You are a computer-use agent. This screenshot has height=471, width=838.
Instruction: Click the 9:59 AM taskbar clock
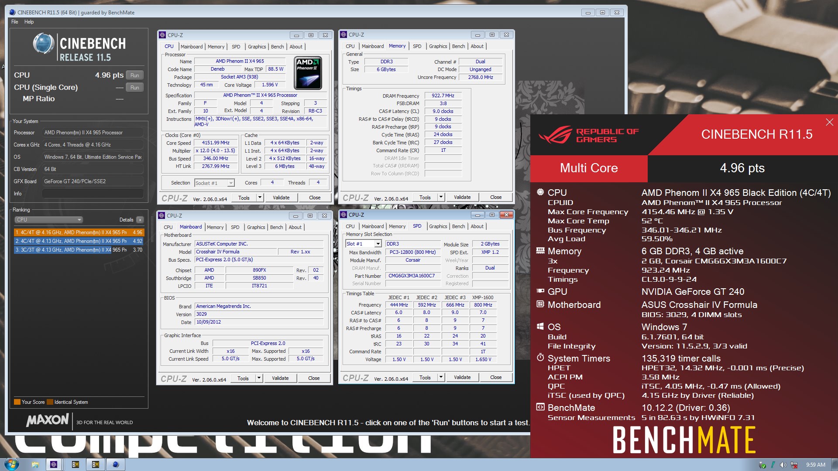(815, 465)
